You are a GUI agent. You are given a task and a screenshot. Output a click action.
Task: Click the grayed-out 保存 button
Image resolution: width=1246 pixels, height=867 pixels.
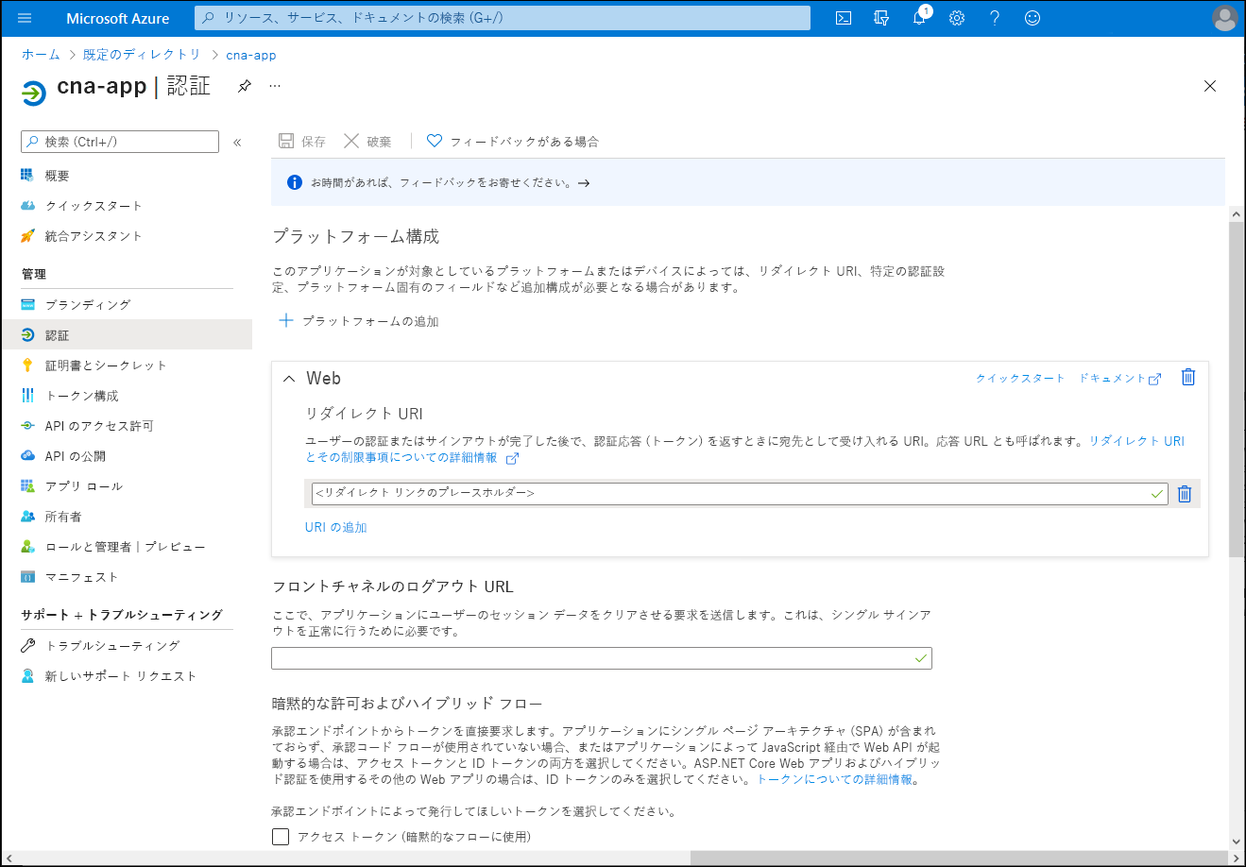click(x=302, y=142)
